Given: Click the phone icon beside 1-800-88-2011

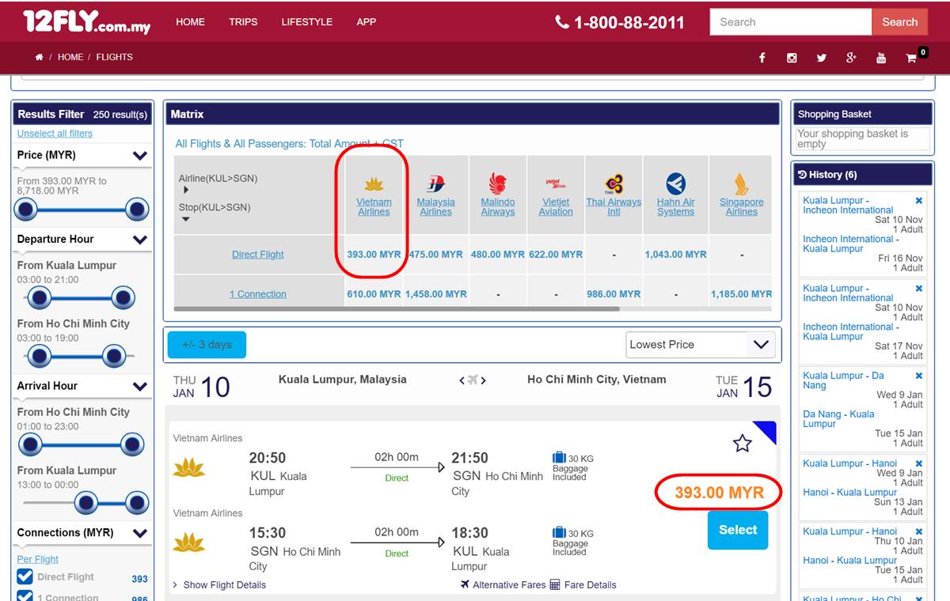Looking at the screenshot, I should pyautogui.click(x=562, y=22).
